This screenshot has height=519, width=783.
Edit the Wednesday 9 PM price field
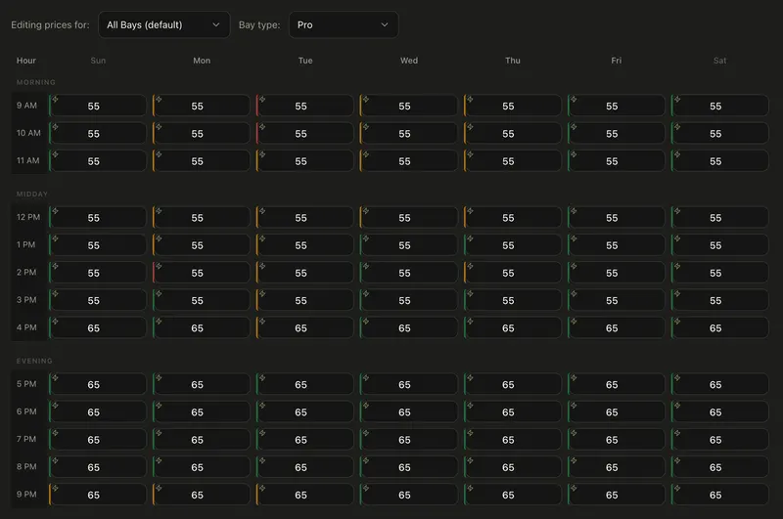408,495
